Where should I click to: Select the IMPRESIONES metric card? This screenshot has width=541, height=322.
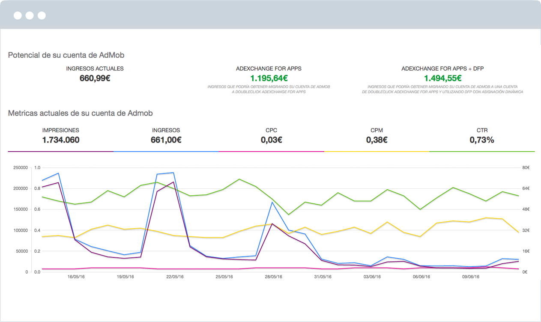pyautogui.click(x=60, y=134)
